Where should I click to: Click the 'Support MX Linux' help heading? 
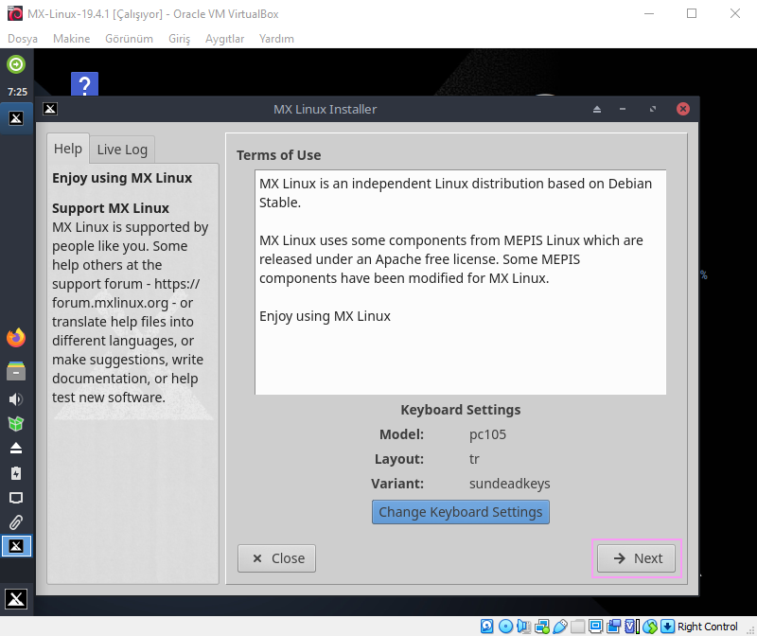pyautogui.click(x=111, y=208)
